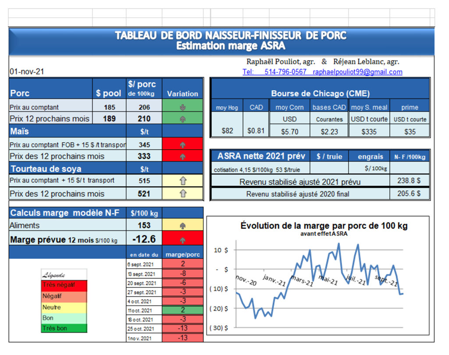Click the red variation arrow beside Maïs 333
The width and height of the screenshot is (449, 355).
coord(182,156)
